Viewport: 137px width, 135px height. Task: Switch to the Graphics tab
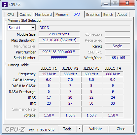tap(93, 15)
